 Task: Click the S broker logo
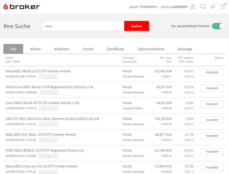pos(21,7)
